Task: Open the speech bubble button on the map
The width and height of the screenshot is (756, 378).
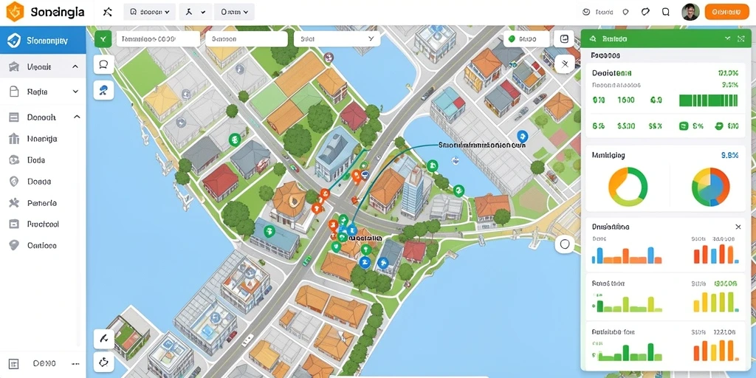Action: [103, 65]
